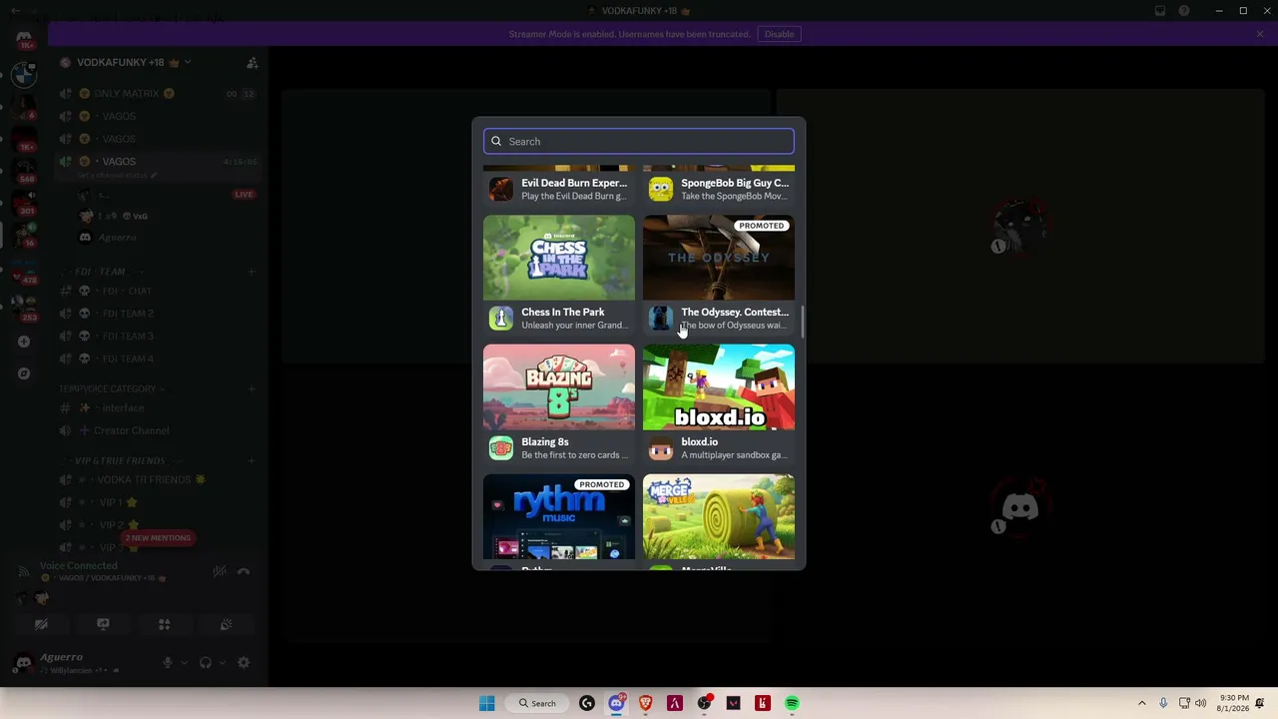Toggle microphone mute in the user panel
Image resolution: width=1278 pixels, height=719 pixels.
click(x=168, y=662)
